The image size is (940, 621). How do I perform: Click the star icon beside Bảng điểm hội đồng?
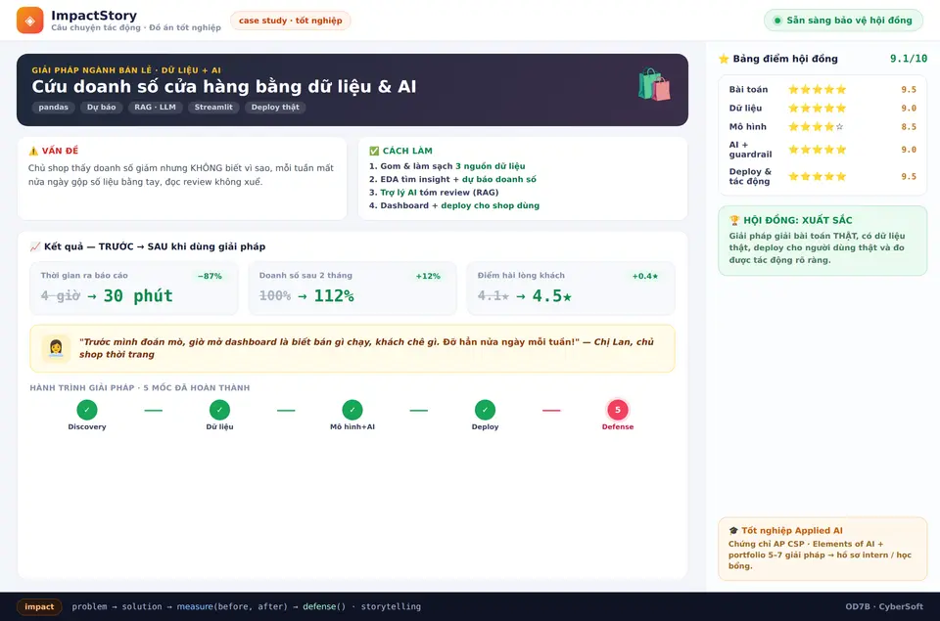tap(724, 59)
